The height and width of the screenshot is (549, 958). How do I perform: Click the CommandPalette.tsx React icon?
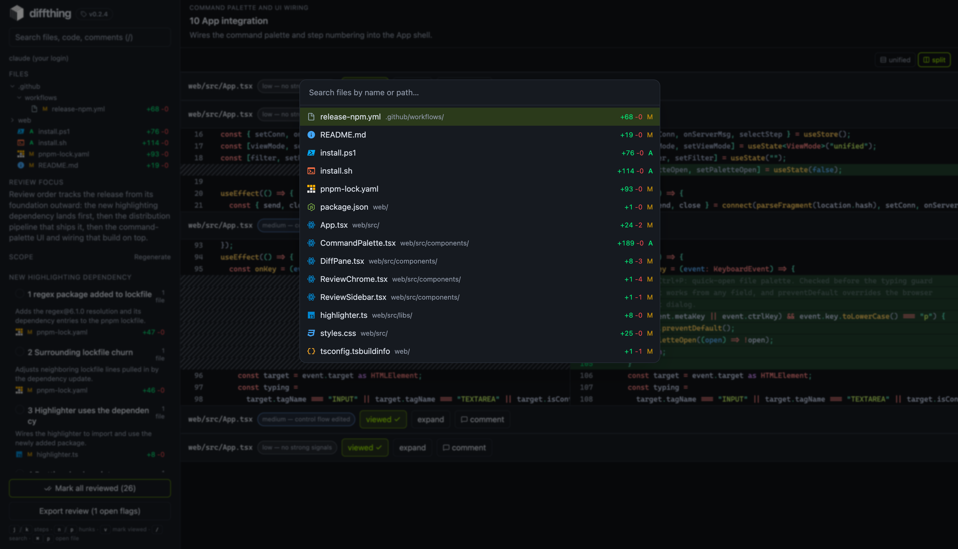(311, 243)
